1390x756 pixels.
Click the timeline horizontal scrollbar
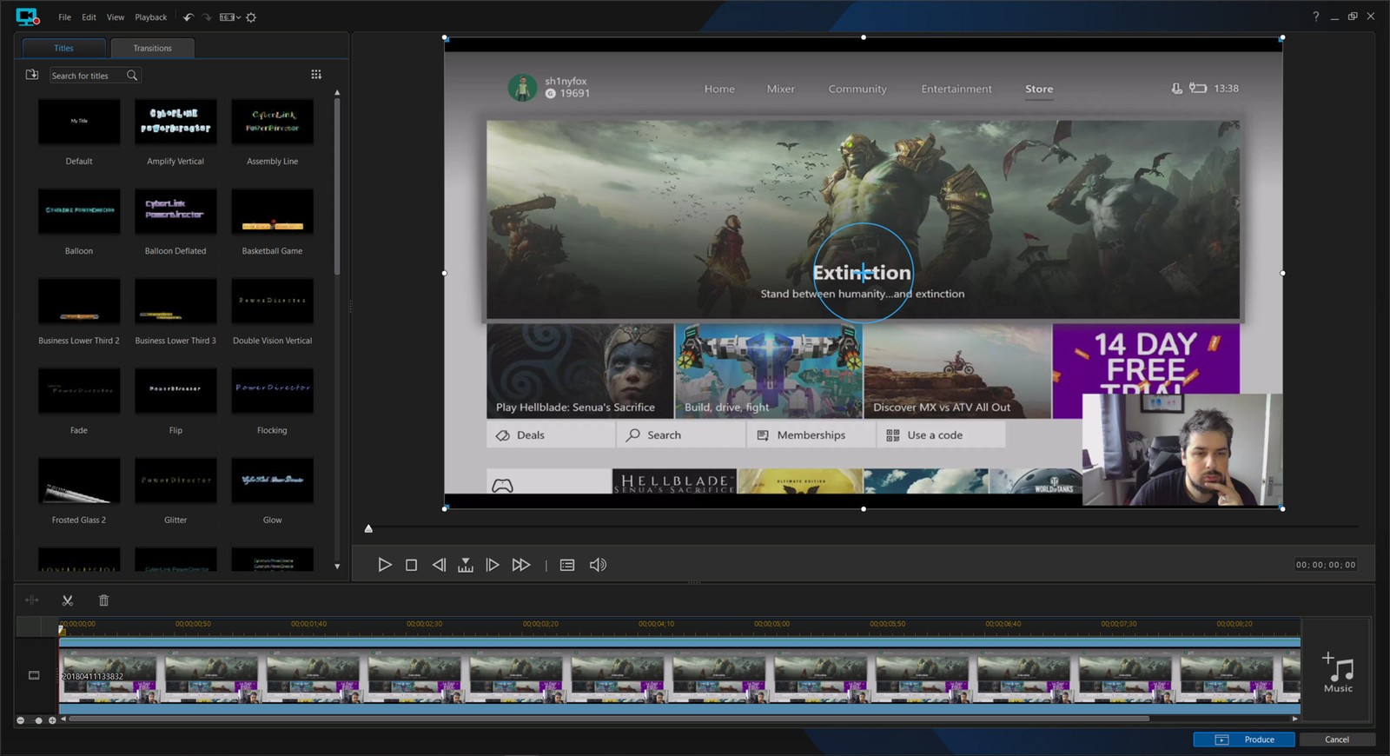click(609, 720)
